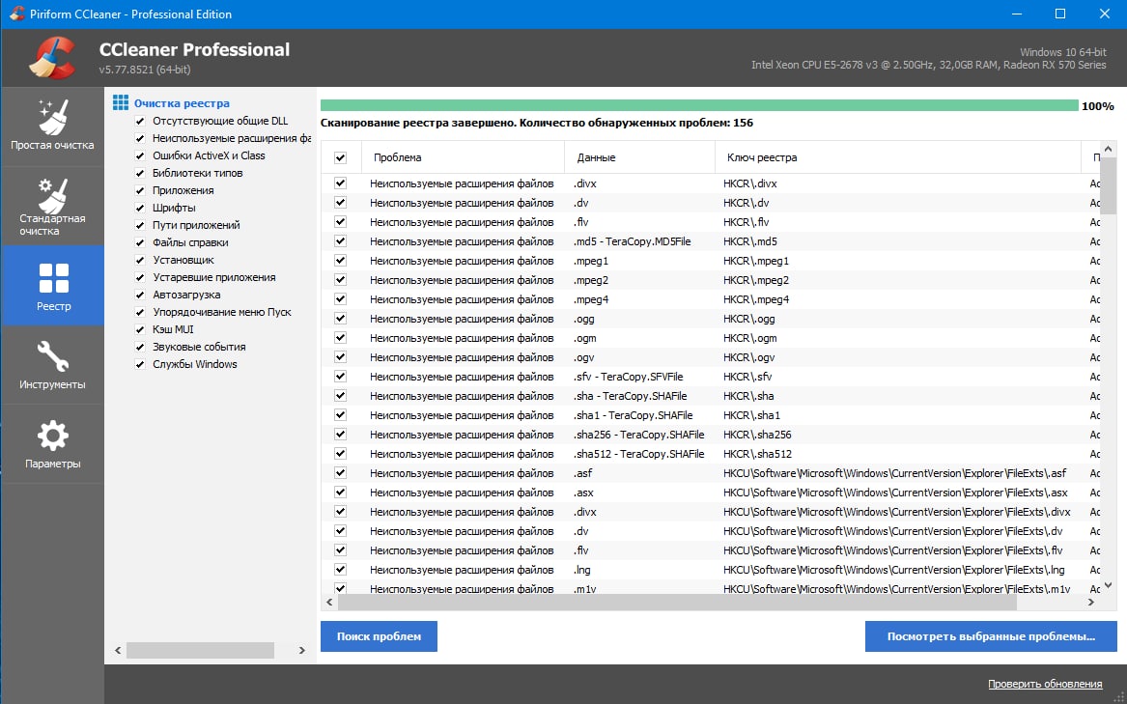Uncheck Кэш MUI option
This screenshot has height=704, width=1127.
coord(140,329)
